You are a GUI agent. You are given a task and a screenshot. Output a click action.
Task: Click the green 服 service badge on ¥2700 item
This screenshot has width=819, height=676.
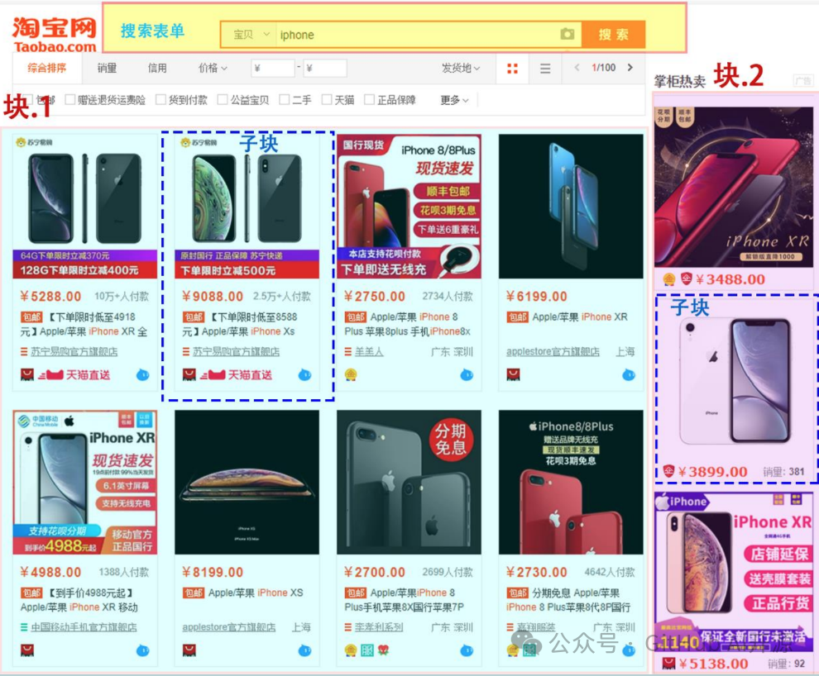click(367, 650)
